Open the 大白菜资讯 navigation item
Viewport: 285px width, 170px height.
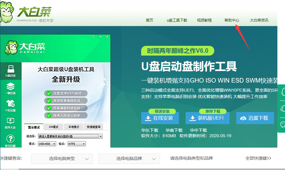click(259, 20)
